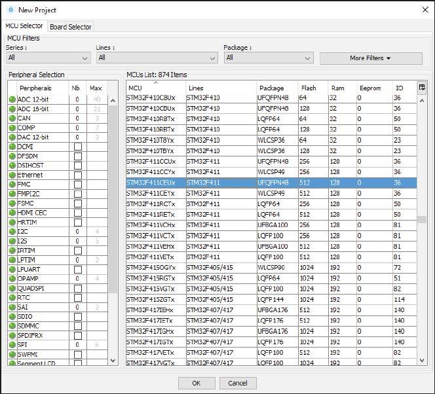The width and height of the screenshot is (435, 394).
Task: Click the green status icon beside SPI
Action: pos(12,345)
